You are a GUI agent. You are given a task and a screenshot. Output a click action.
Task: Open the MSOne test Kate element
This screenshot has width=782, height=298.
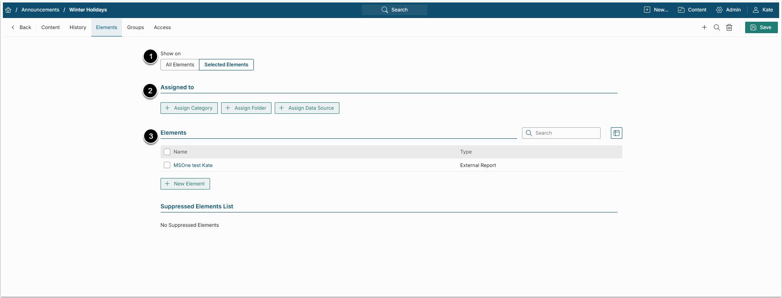point(193,165)
